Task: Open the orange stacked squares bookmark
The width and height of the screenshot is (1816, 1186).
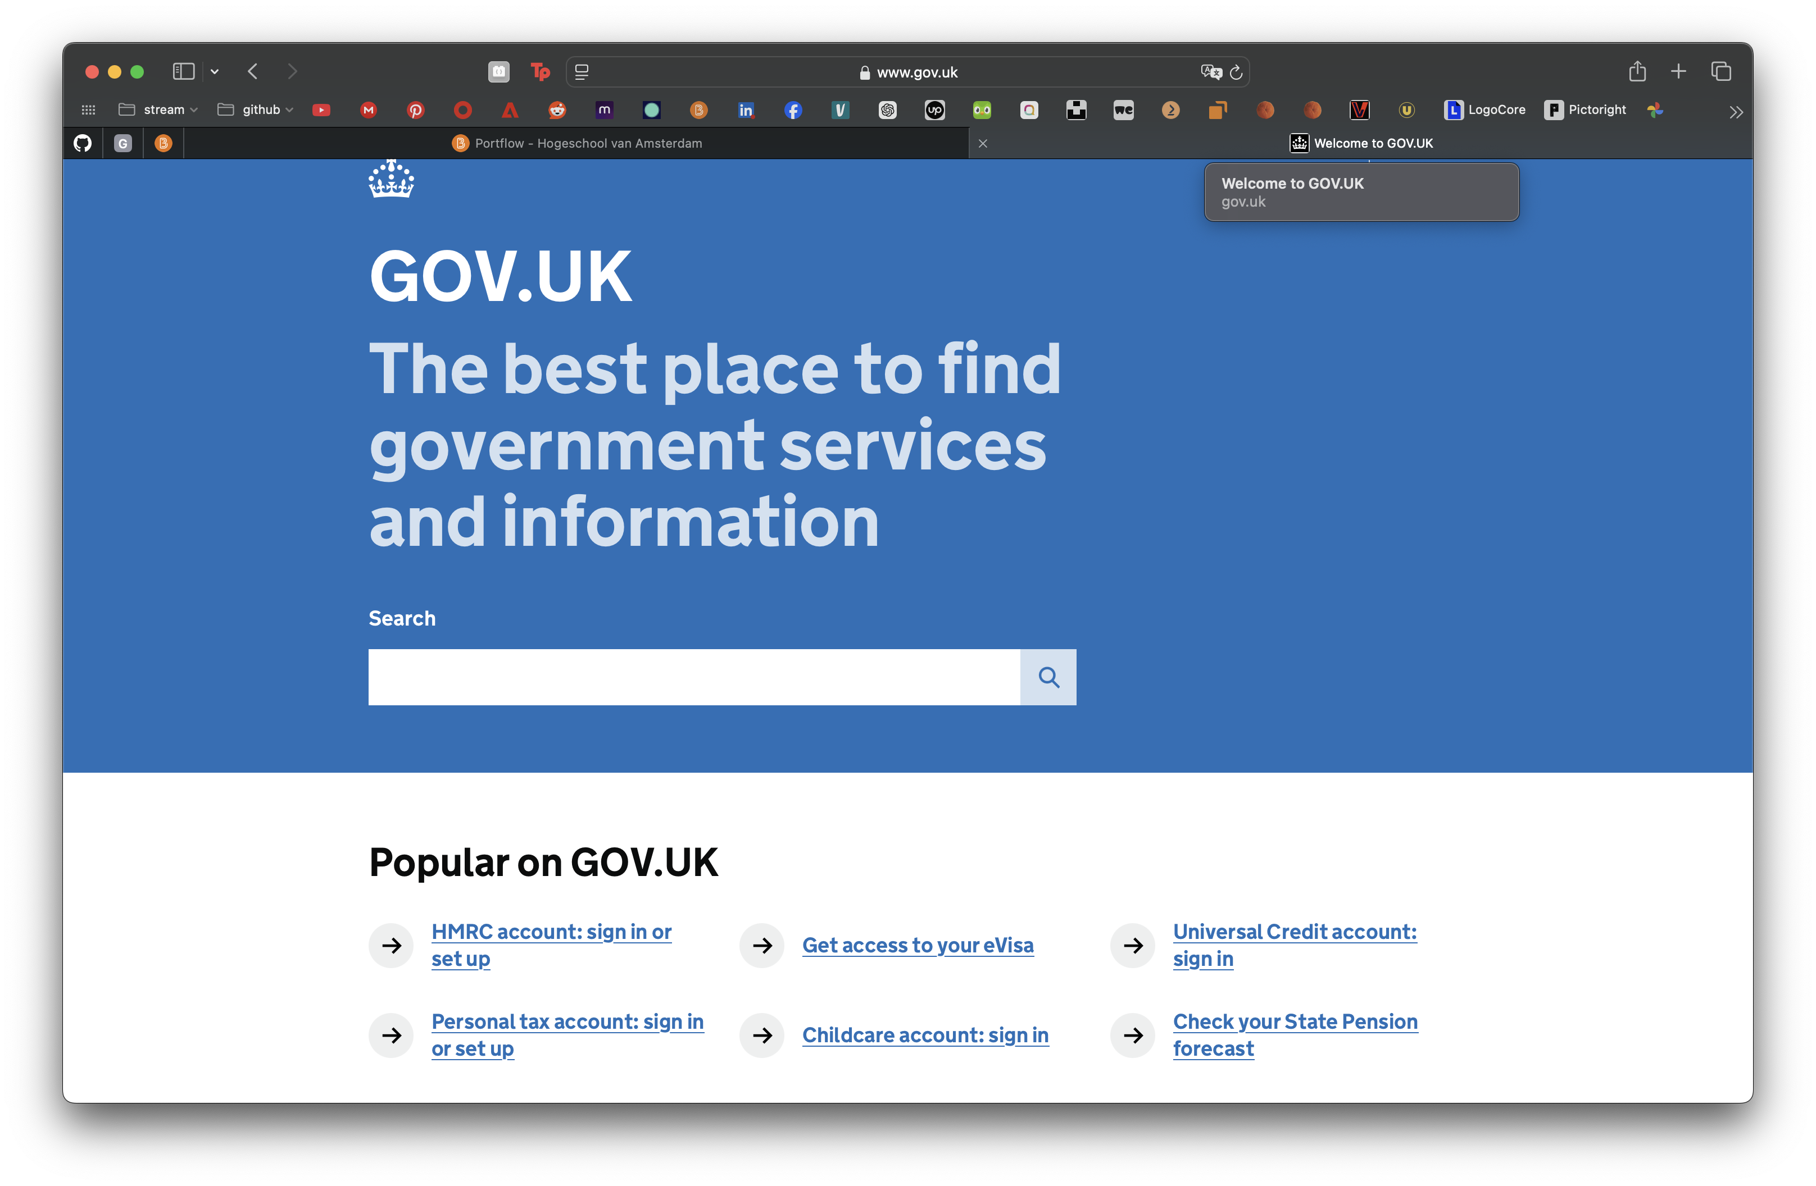Action: [1218, 110]
